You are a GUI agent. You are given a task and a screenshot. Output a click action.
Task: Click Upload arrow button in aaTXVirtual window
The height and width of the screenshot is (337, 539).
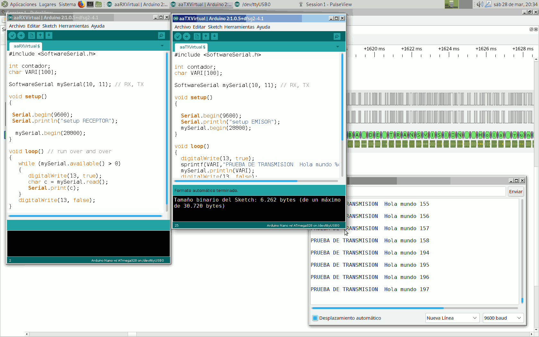coord(186,37)
